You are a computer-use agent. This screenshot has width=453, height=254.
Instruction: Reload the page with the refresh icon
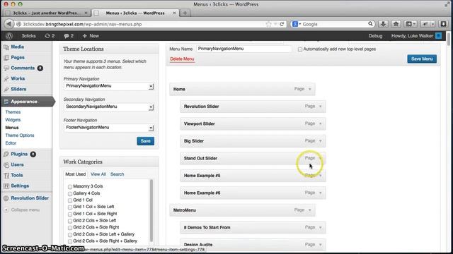click(x=282, y=24)
